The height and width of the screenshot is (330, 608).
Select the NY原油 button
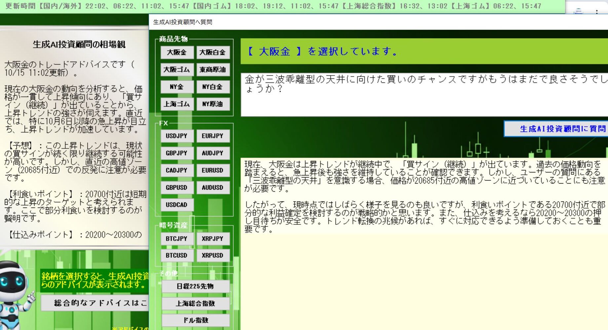tap(213, 104)
